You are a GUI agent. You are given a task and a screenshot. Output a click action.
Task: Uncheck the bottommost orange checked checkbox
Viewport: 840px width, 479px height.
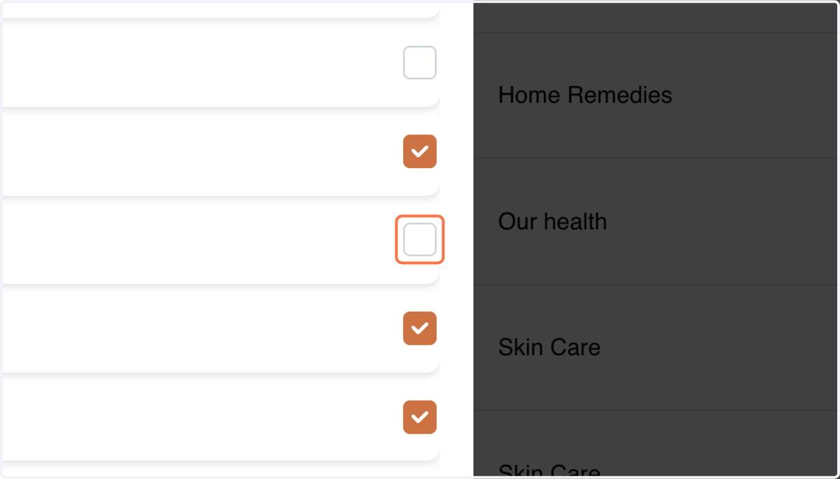[x=420, y=417]
